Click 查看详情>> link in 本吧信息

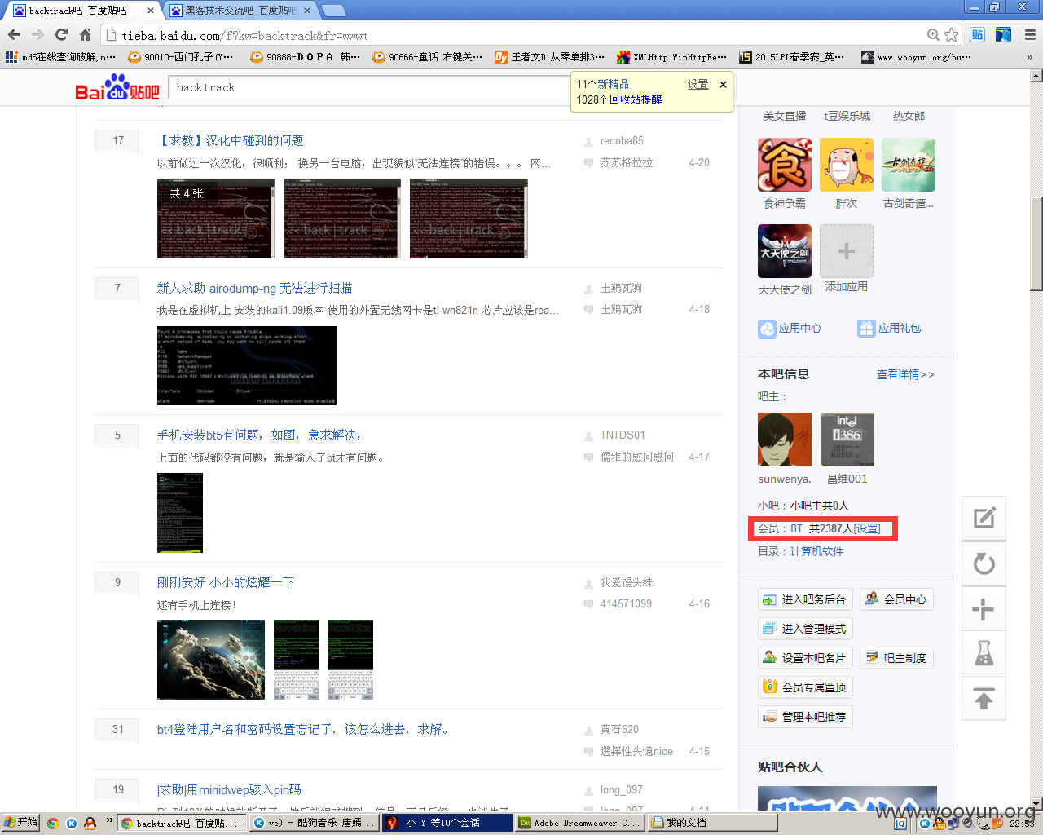pyautogui.click(x=905, y=374)
